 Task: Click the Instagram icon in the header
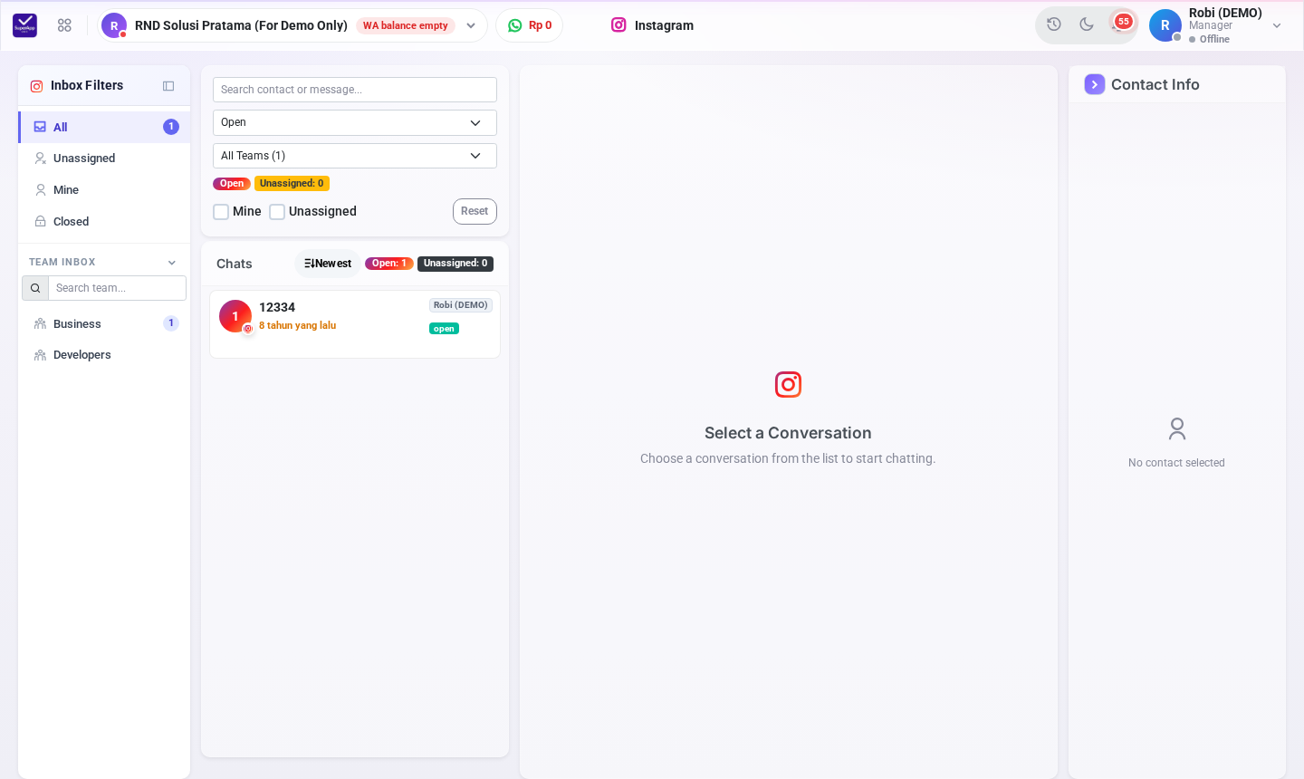coord(618,25)
